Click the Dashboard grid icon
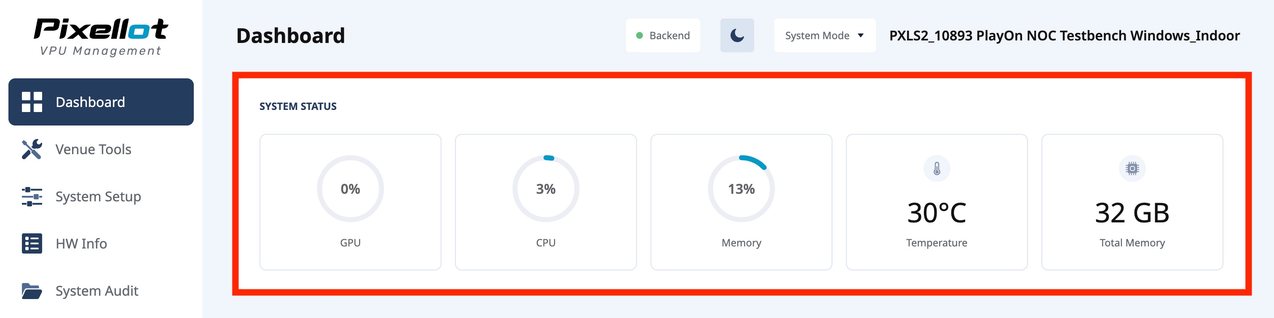 (32, 102)
